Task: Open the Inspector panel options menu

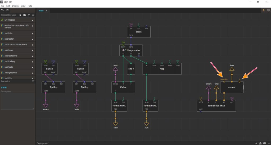Action: point(33,81)
